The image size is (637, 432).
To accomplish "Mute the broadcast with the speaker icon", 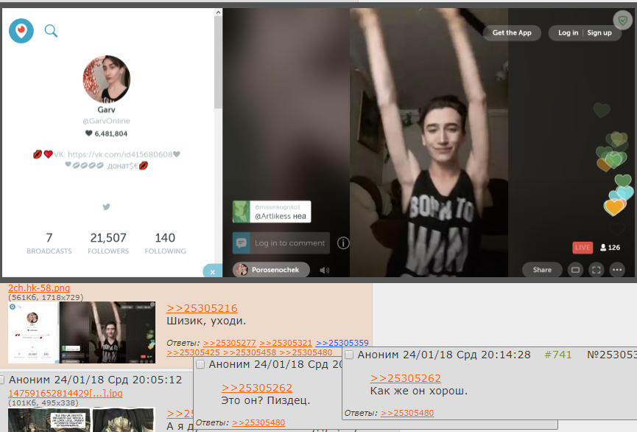I will 324,270.
